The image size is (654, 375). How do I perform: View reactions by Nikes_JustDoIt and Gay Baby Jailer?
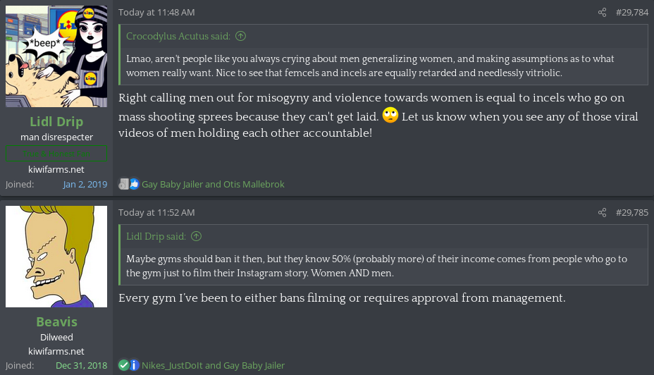[x=213, y=365]
